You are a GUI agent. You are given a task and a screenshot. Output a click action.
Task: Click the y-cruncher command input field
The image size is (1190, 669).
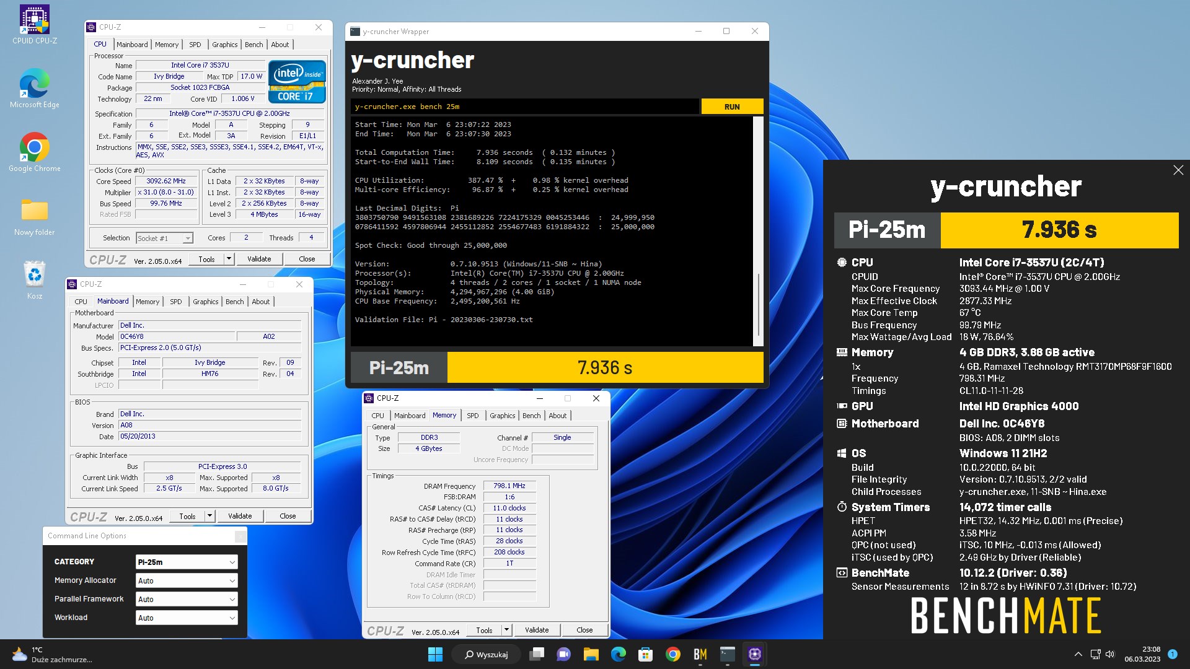pos(525,107)
